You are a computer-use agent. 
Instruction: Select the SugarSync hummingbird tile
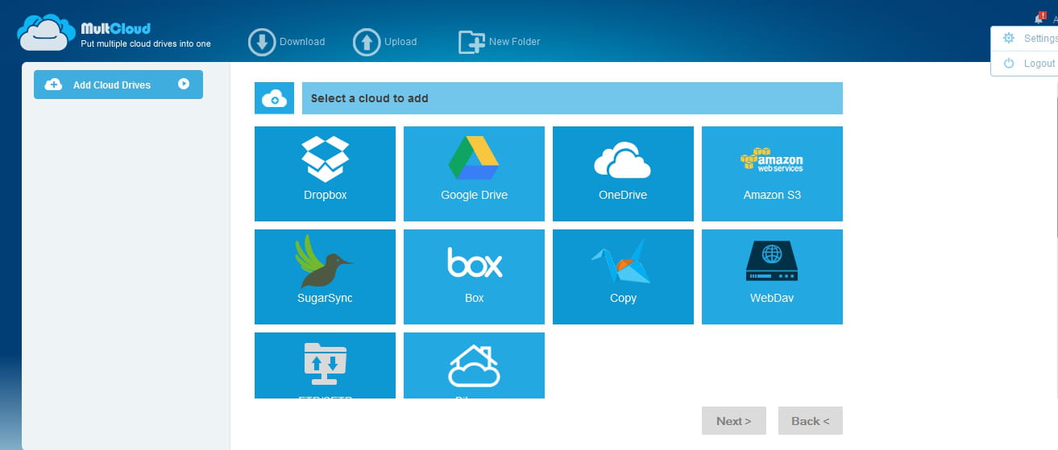[x=325, y=276]
